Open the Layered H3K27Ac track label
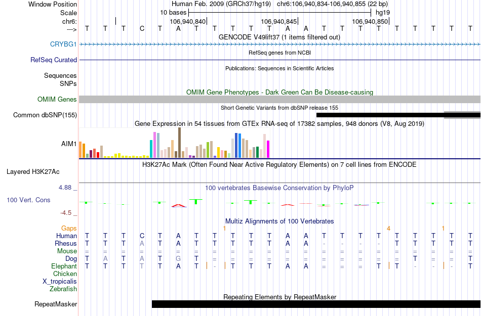 (33, 171)
